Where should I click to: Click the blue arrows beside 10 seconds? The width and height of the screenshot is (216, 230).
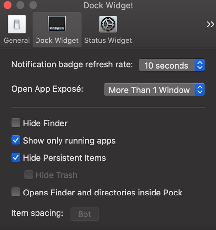(x=200, y=65)
